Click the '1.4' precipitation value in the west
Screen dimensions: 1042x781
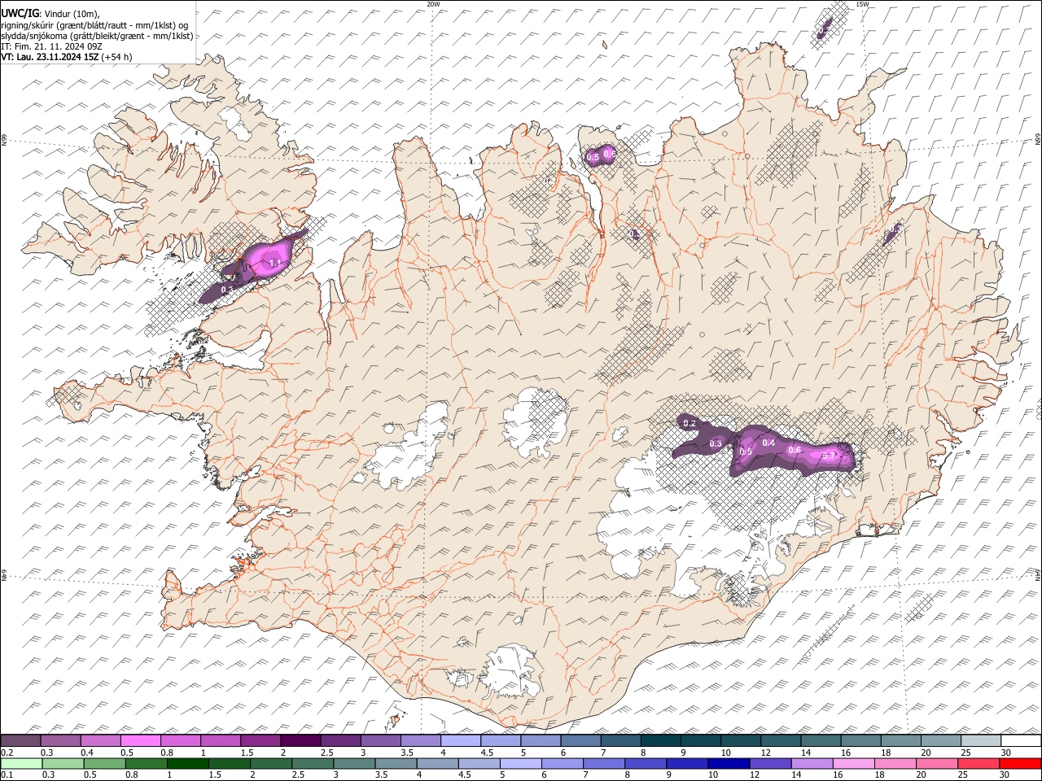click(x=275, y=262)
